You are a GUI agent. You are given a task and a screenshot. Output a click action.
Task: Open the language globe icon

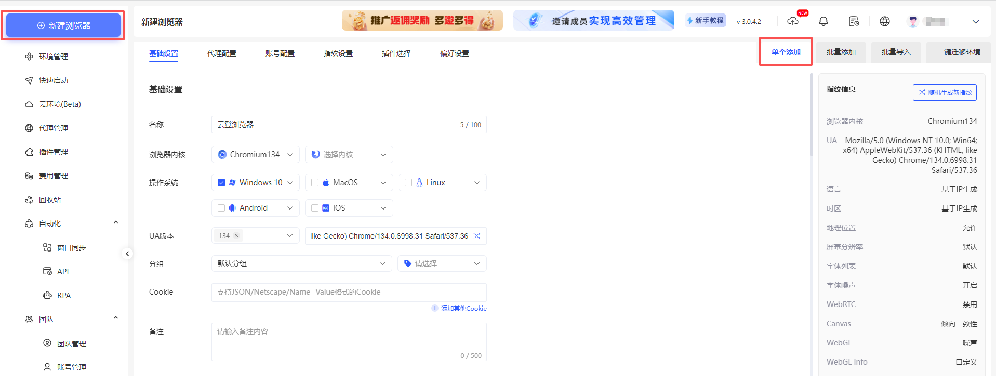[885, 21]
